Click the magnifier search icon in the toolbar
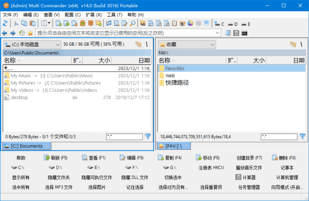 133,23
